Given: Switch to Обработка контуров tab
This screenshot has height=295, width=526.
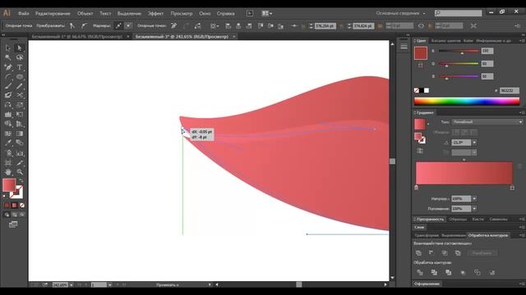Looking at the screenshot, I should coord(488,235).
